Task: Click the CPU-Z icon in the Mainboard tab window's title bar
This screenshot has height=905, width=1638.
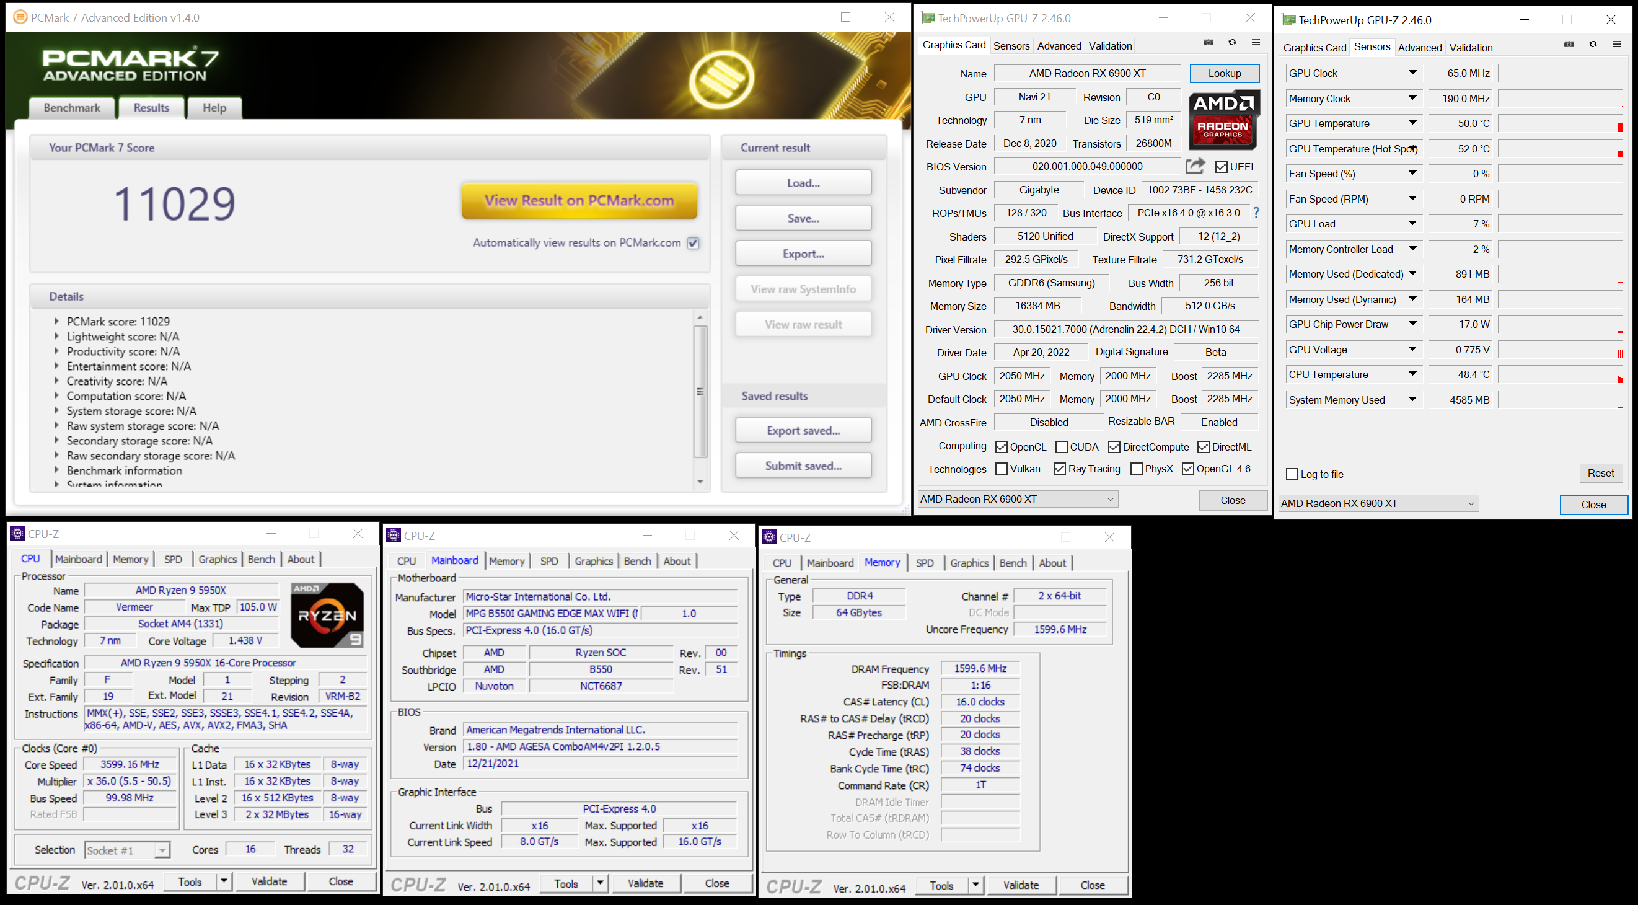Action: click(394, 535)
